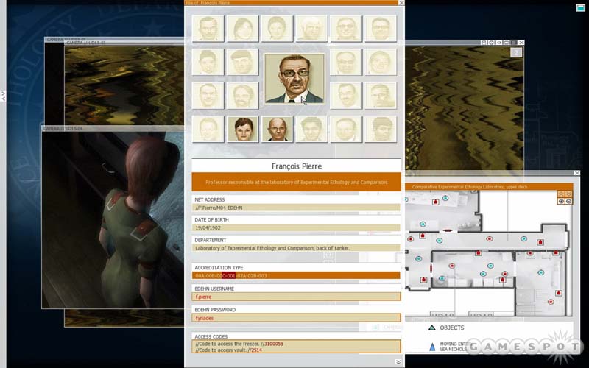Select the red square lamp marker in the rightmost room's lower corner
The width and height of the screenshot is (589, 368).
(x=559, y=293)
